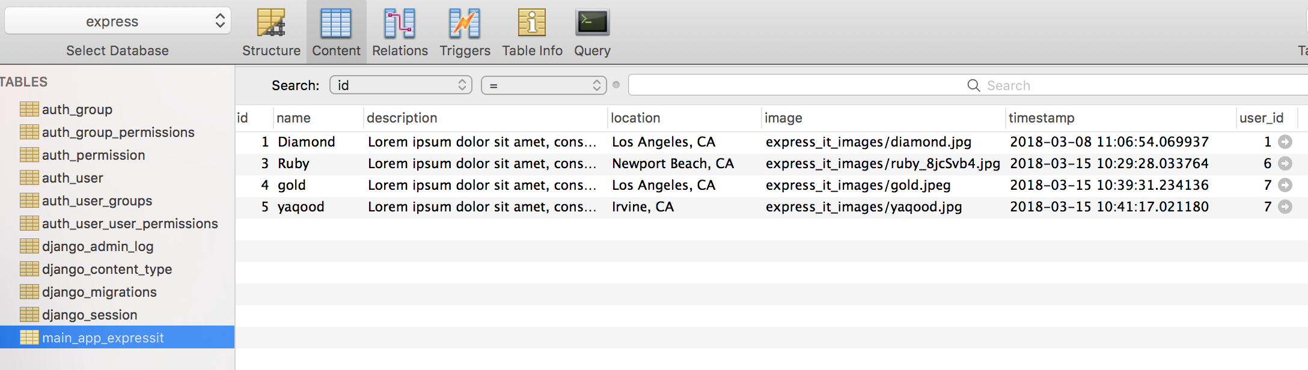Sort by the timestamp column header
Image resolution: width=1308 pixels, height=370 pixels.
pos(1120,118)
